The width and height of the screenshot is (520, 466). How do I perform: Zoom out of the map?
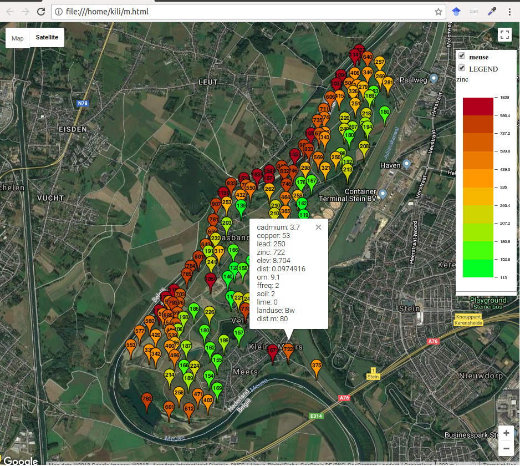point(506,449)
